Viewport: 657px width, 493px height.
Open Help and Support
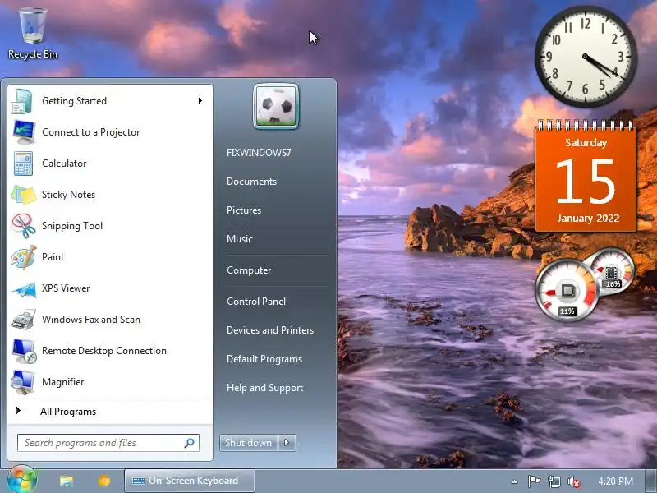tap(264, 388)
